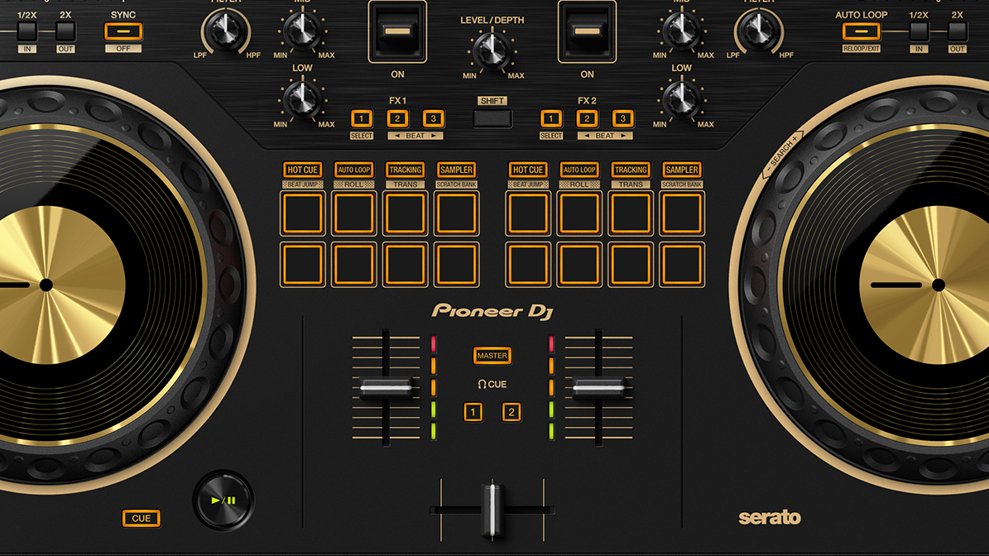Trigger bottom-row pad under right TRACKING
This screenshot has width=989, height=556.
click(x=631, y=265)
